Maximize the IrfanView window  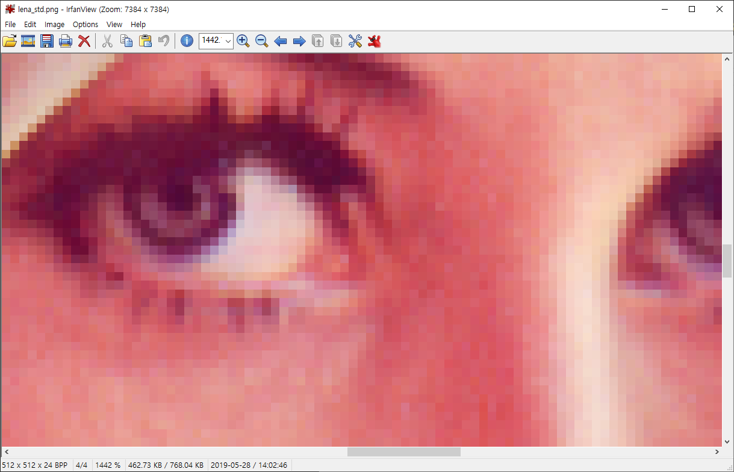pyautogui.click(x=692, y=9)
